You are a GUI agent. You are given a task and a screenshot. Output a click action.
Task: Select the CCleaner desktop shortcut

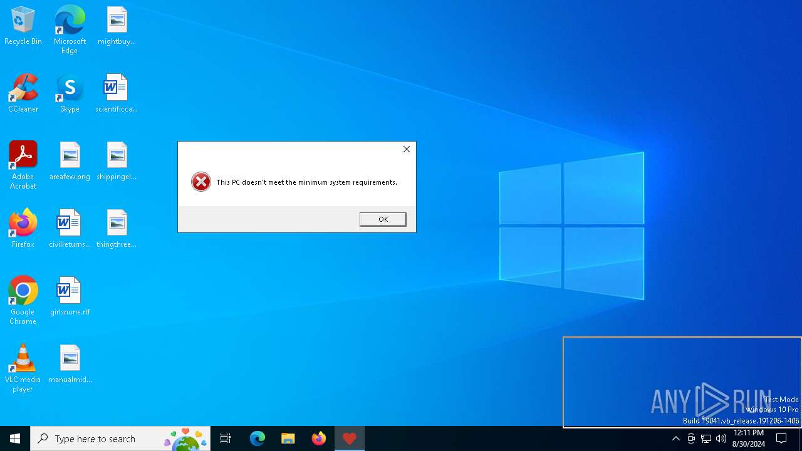point(23,93)
